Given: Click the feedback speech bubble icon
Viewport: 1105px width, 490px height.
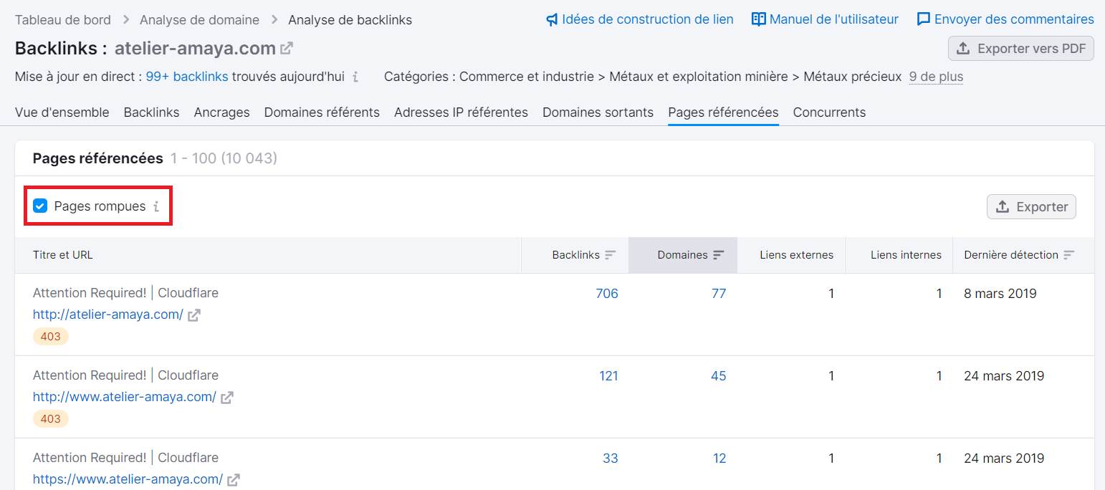Looking at the screenshot, I should [924, 19].
